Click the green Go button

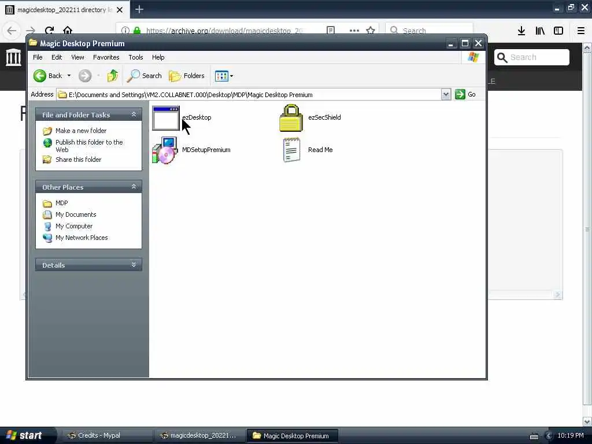click(x=465, y=94)
